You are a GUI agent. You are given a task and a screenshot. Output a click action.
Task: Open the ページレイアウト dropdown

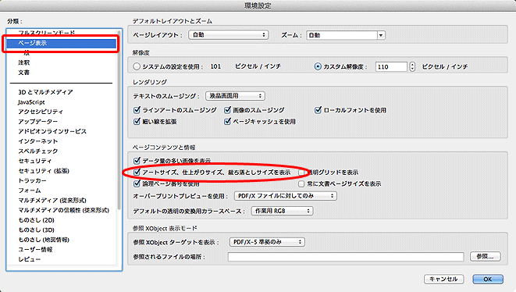click(x=229, y=35)
